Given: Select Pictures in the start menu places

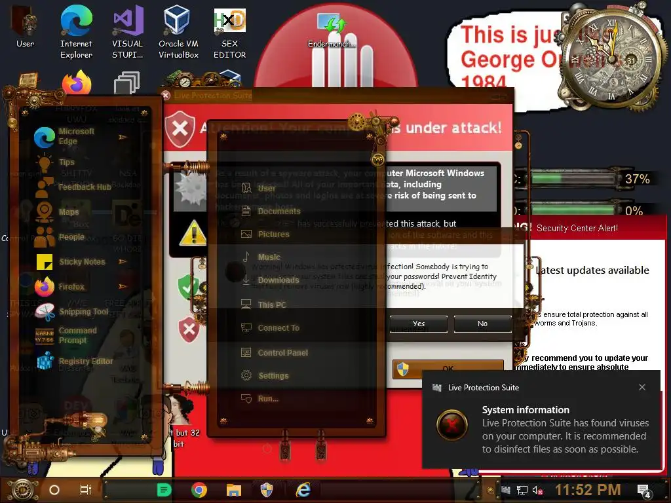Looking at the screenshot, I should (265, 234).
